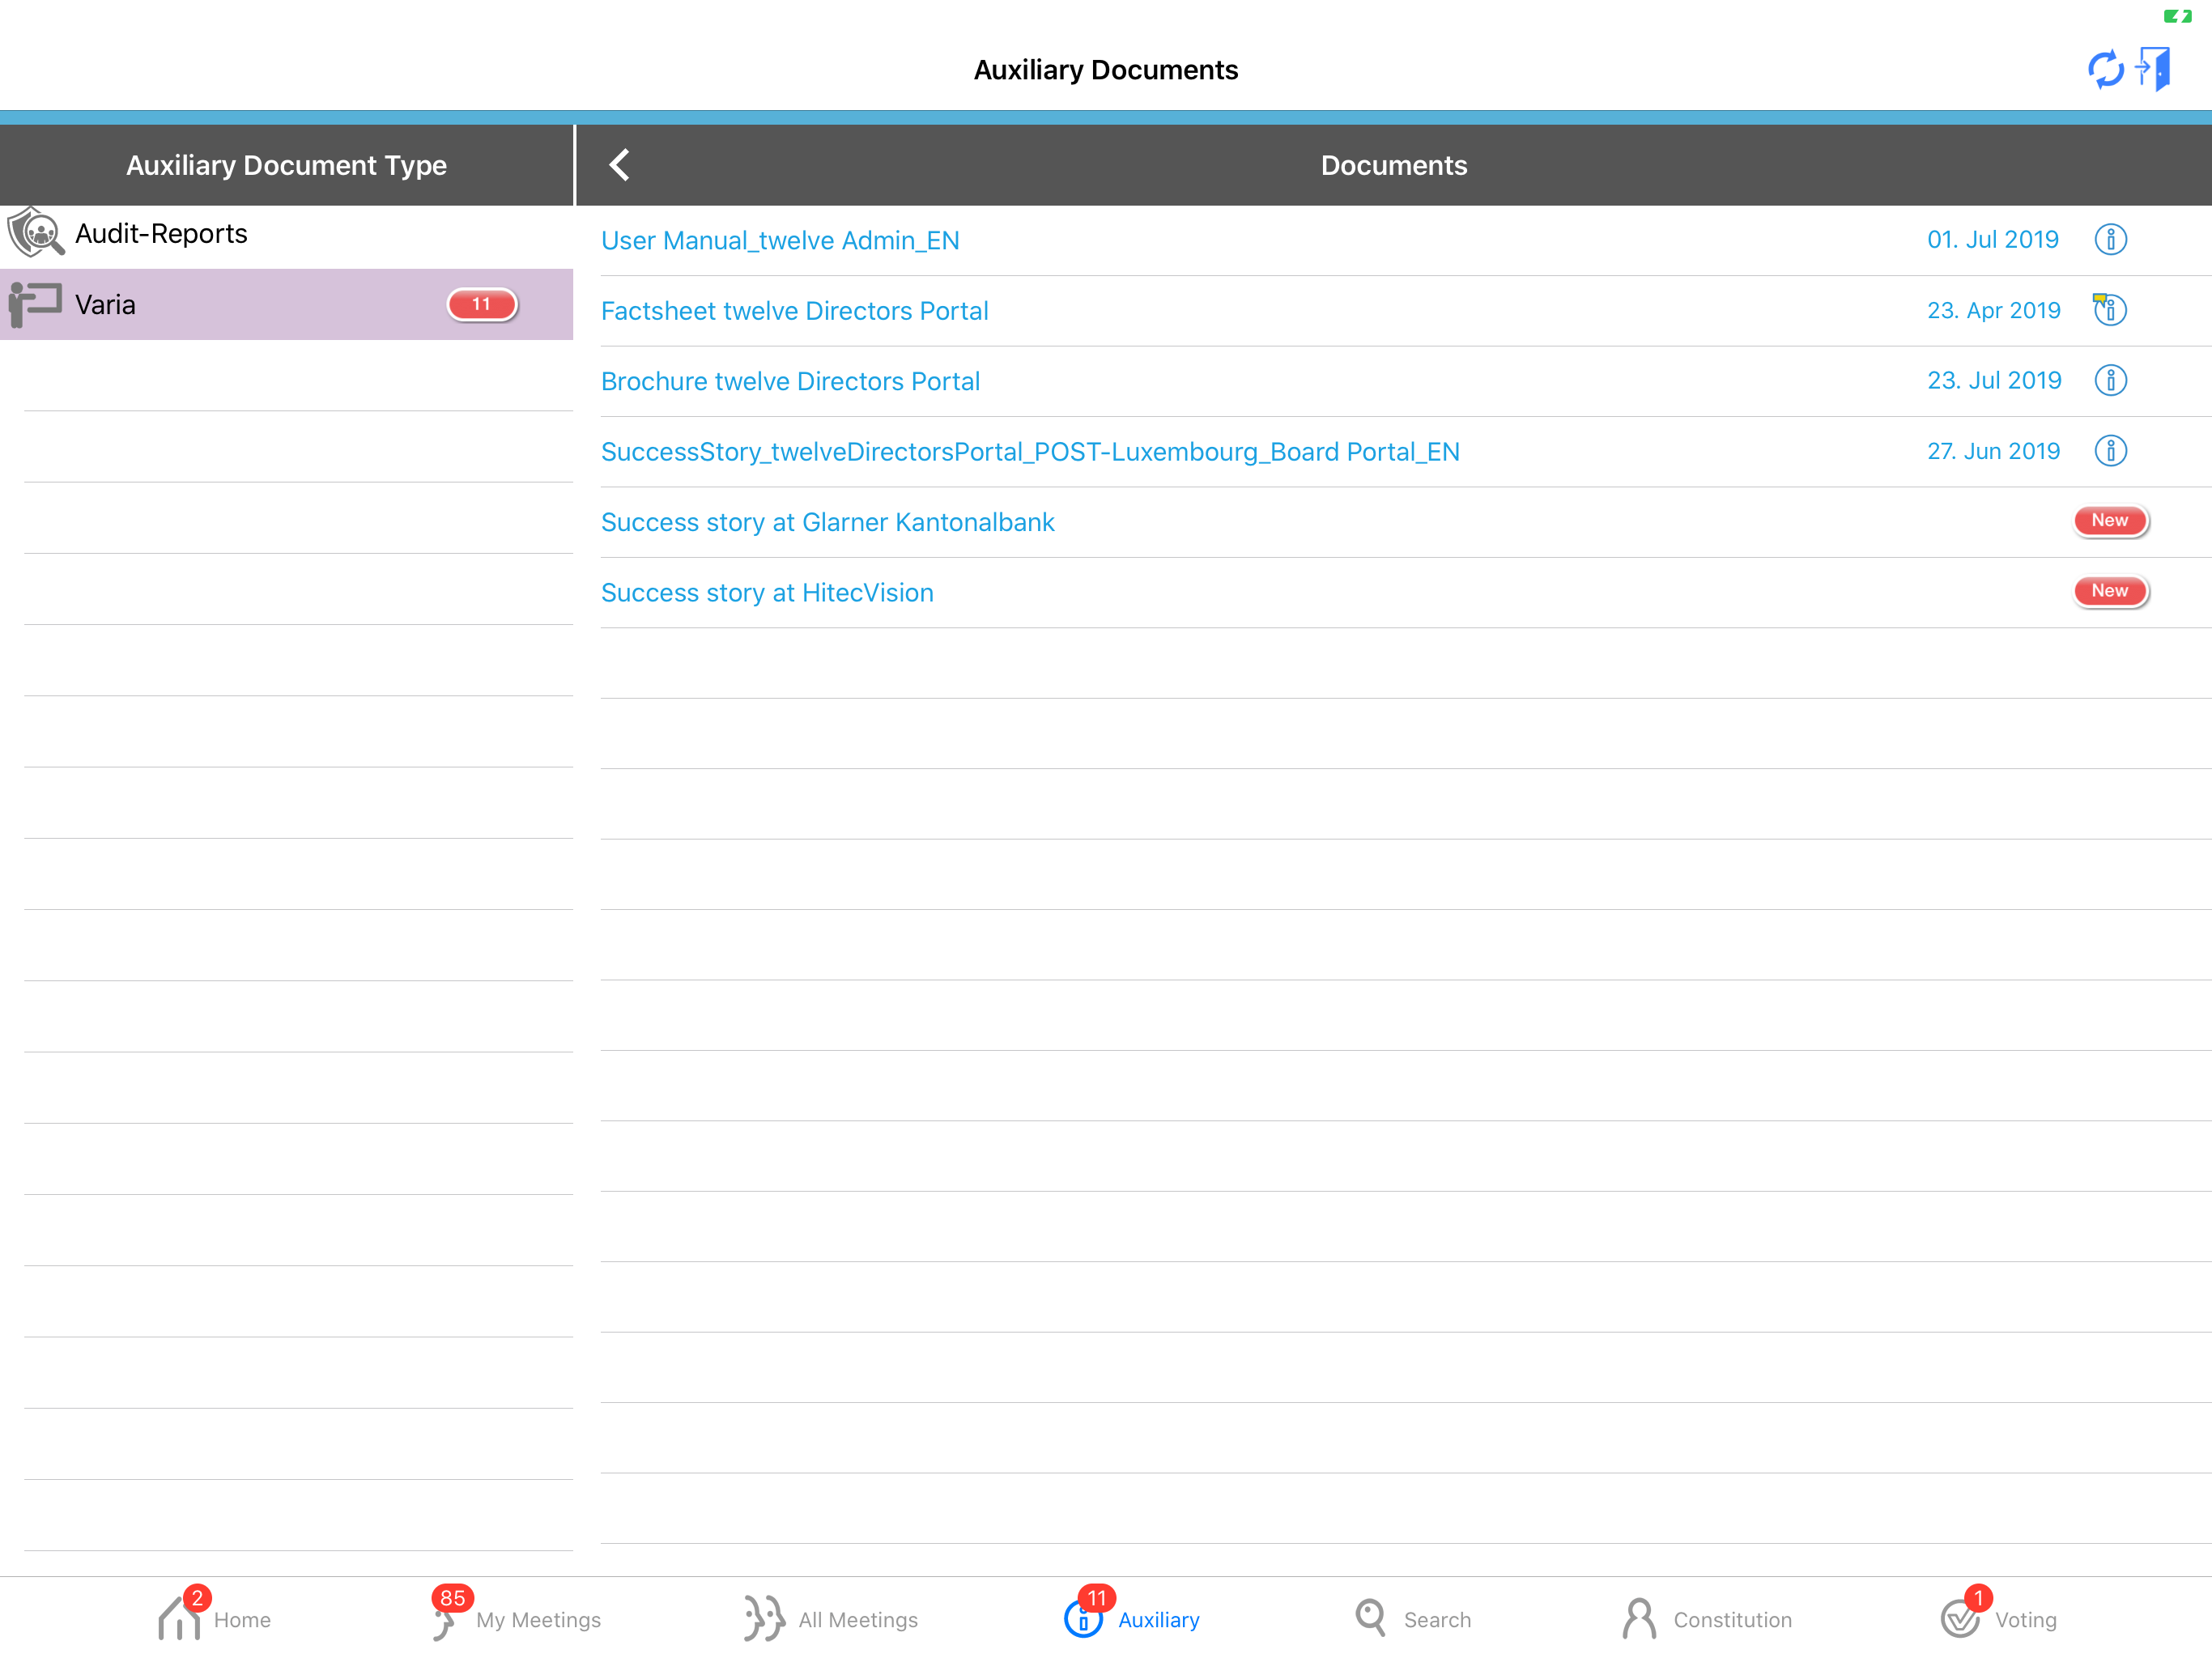
Task: Click the date 27. Jun 2019
Action: 1994,451
